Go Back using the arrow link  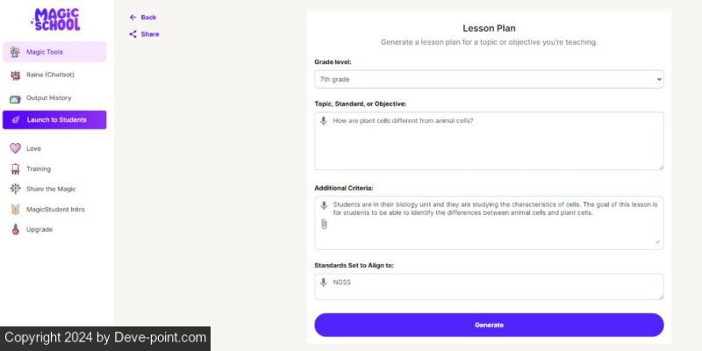coord(143,18)
